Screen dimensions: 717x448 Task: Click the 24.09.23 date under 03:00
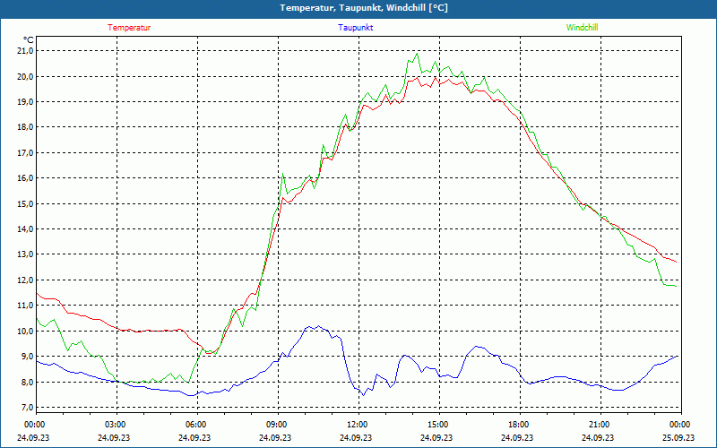[115, 437]
